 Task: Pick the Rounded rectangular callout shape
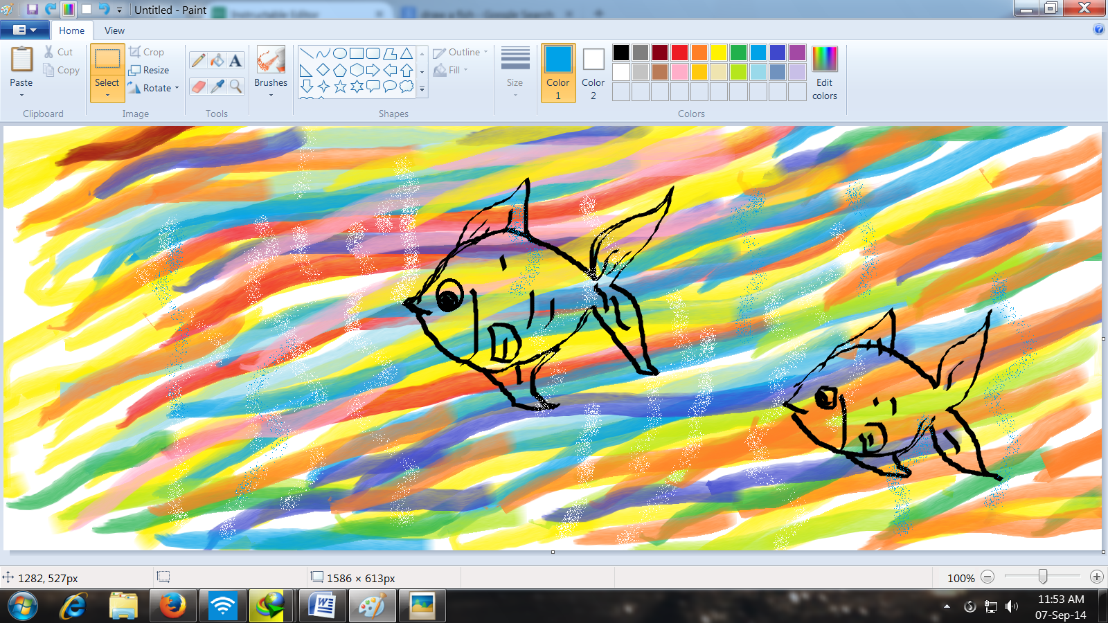point(373,87)
